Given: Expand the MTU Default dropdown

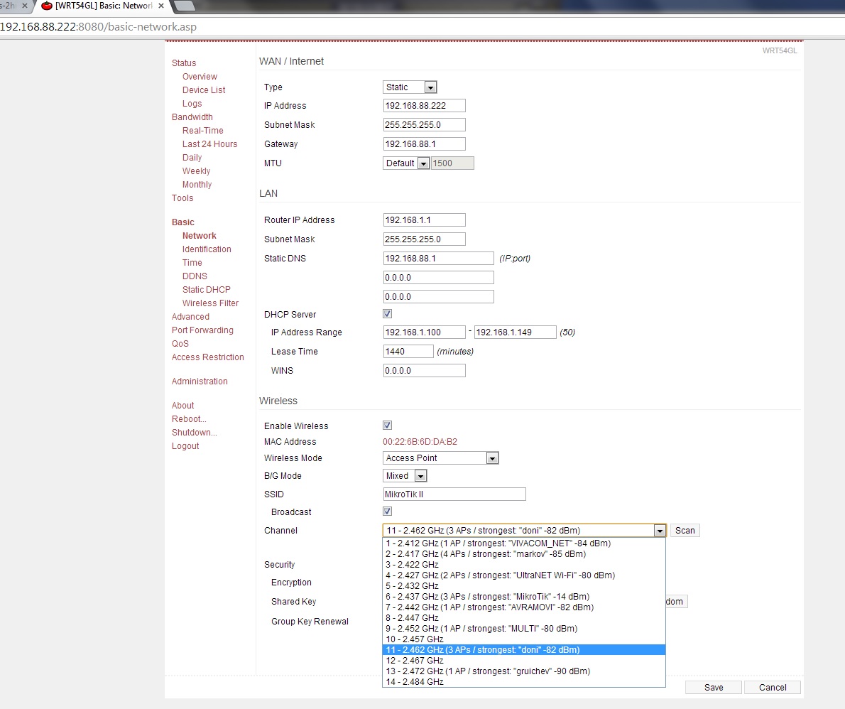Looking at the screenshot, I should [406, 163].
